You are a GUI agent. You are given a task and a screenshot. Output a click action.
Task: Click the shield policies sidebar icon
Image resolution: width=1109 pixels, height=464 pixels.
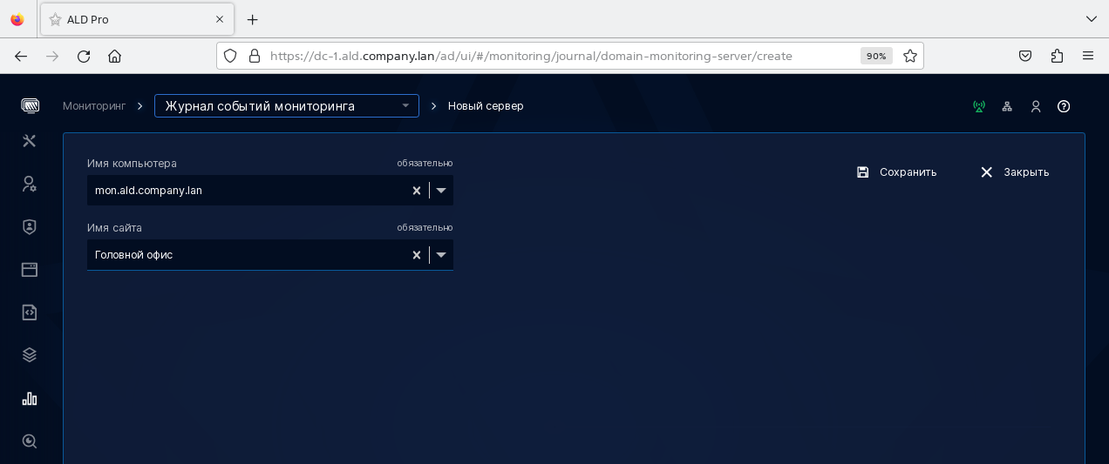[30, 226]
